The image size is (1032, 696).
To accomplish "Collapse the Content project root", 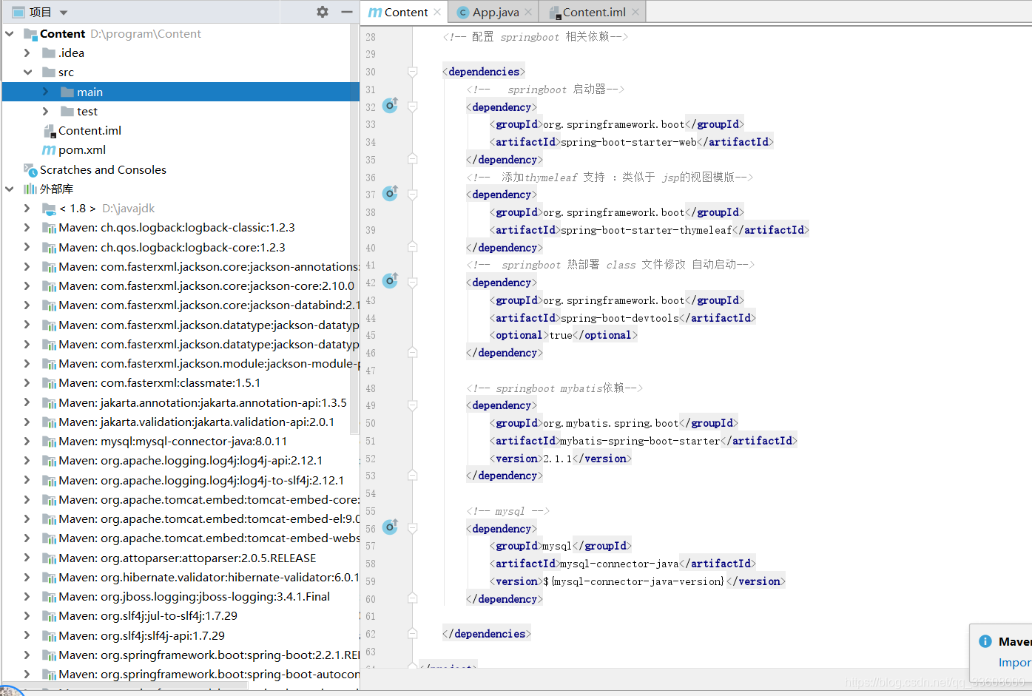I will (10, 33).
